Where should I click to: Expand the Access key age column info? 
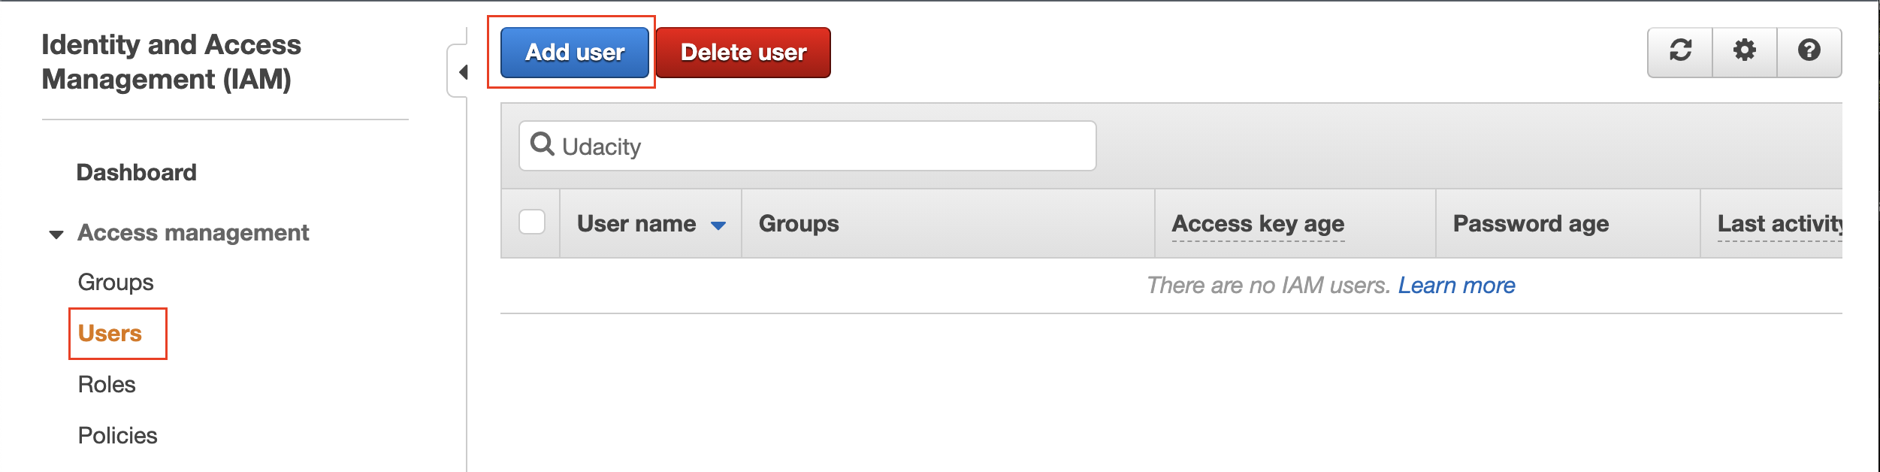click(x=1259, y=223)
